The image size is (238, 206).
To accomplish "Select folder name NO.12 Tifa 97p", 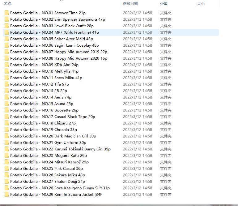I will [40, 84].
